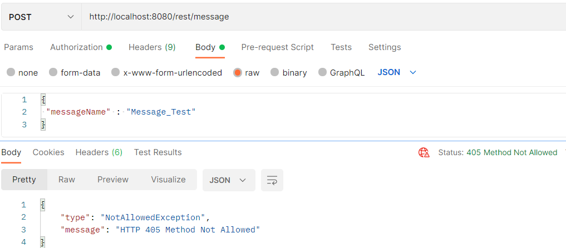This screenshot has width=566, height=248.
Task: Open the Pre-request Script tab
Action: coord(277,47)
